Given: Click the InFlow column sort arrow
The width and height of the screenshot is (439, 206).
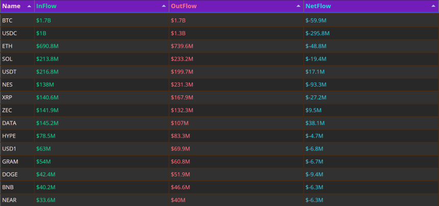Looking at the screenshot, I should pyautogui.click(x=164, y=6).
